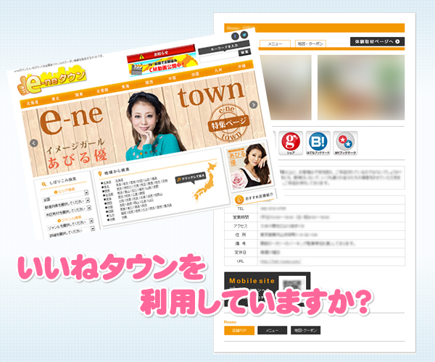Click the 住所 row label
435x362 pixels.
241,235
